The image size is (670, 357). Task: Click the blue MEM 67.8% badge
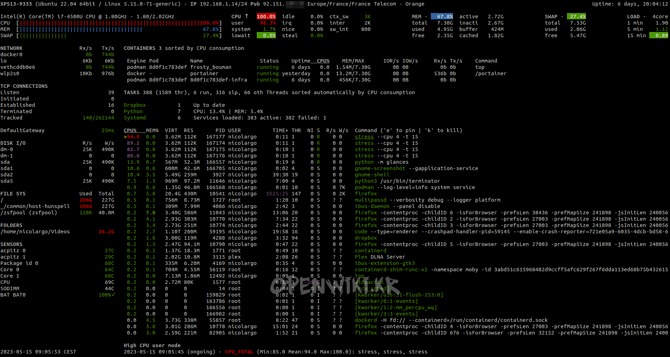tap(442, 17)
